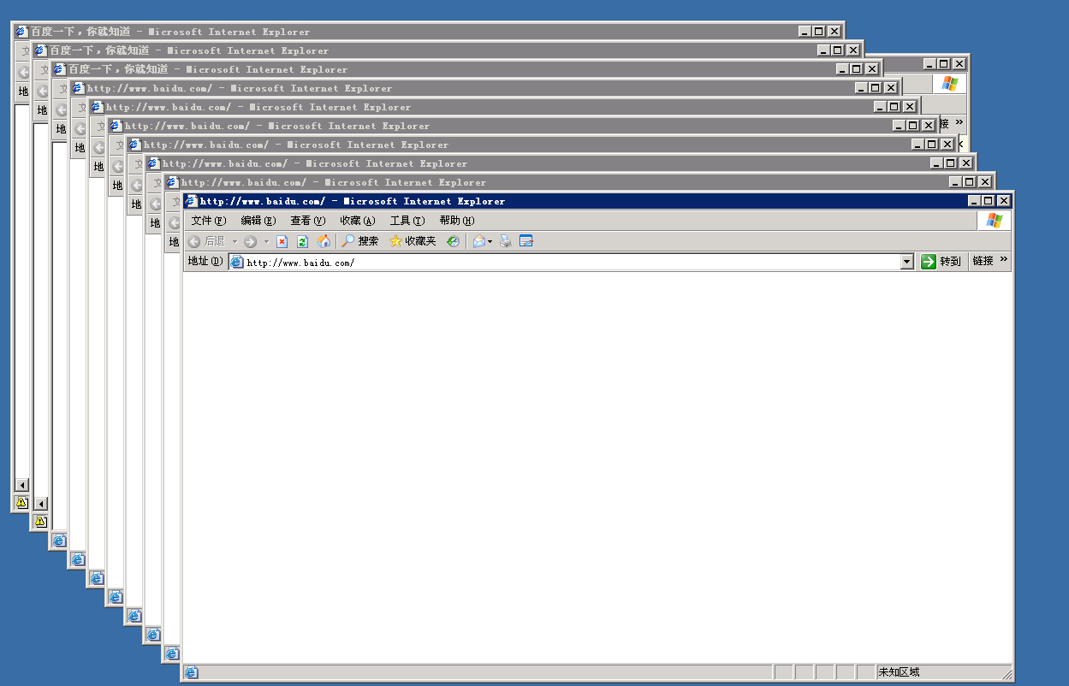
Task: Click the Home page icon
Action: [324, 242]
